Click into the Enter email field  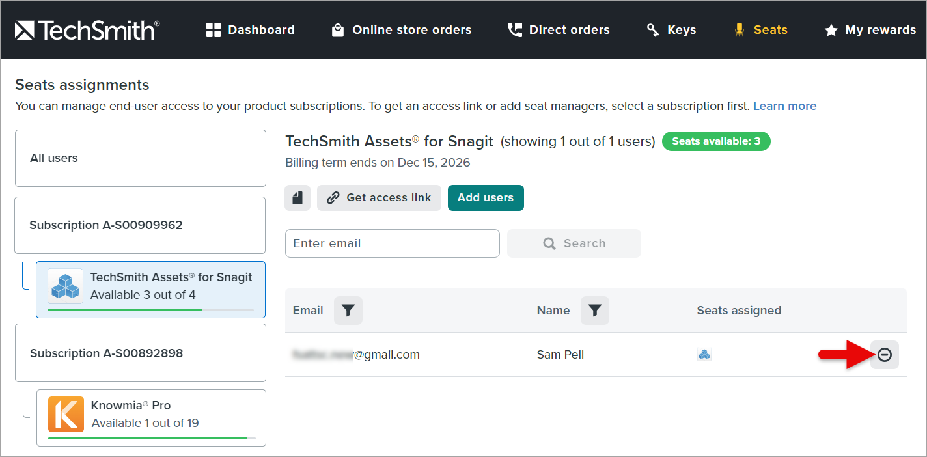(x=392, y=243)
